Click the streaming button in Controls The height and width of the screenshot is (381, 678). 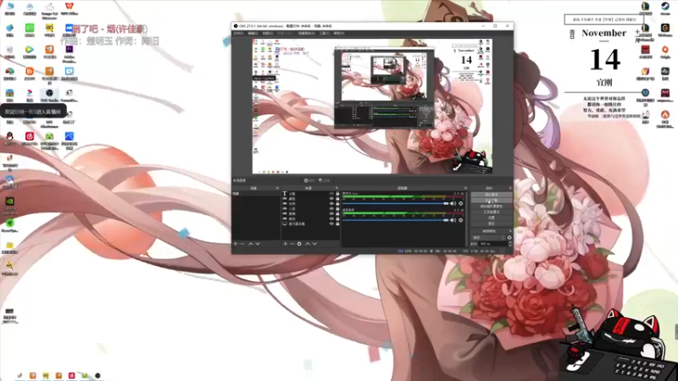click(x=491, y=195)
